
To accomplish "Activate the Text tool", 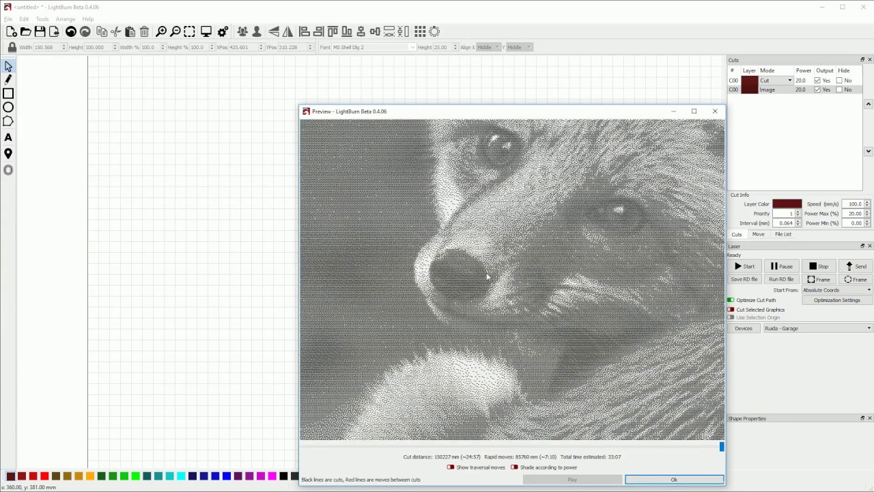I will click(8, 137).
